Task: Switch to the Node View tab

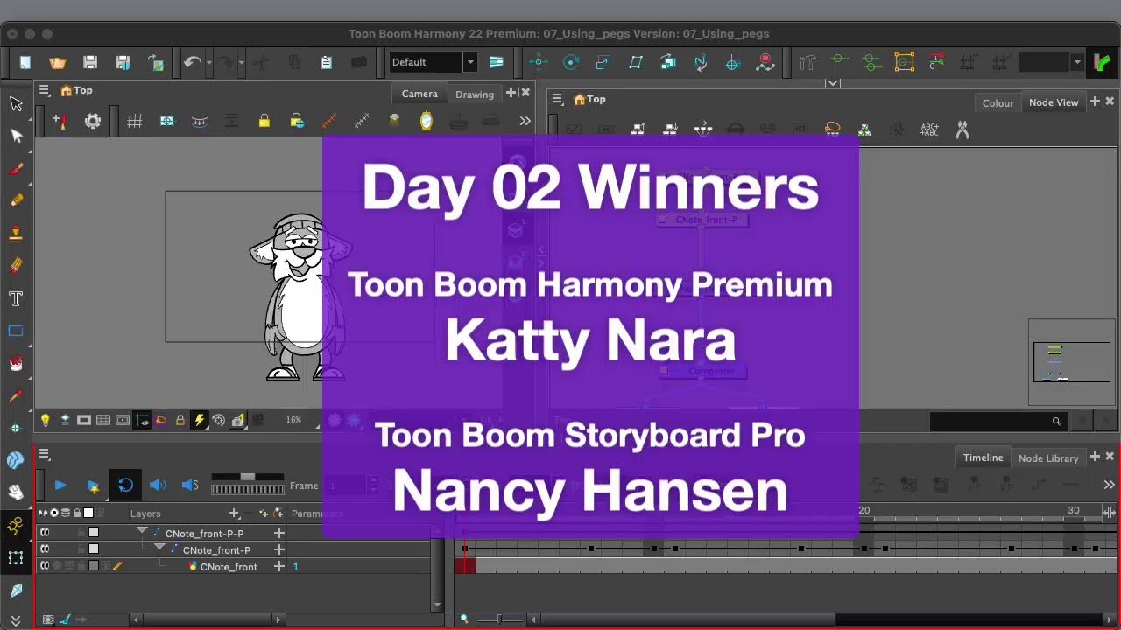Action: click(x=1054, y=102)
